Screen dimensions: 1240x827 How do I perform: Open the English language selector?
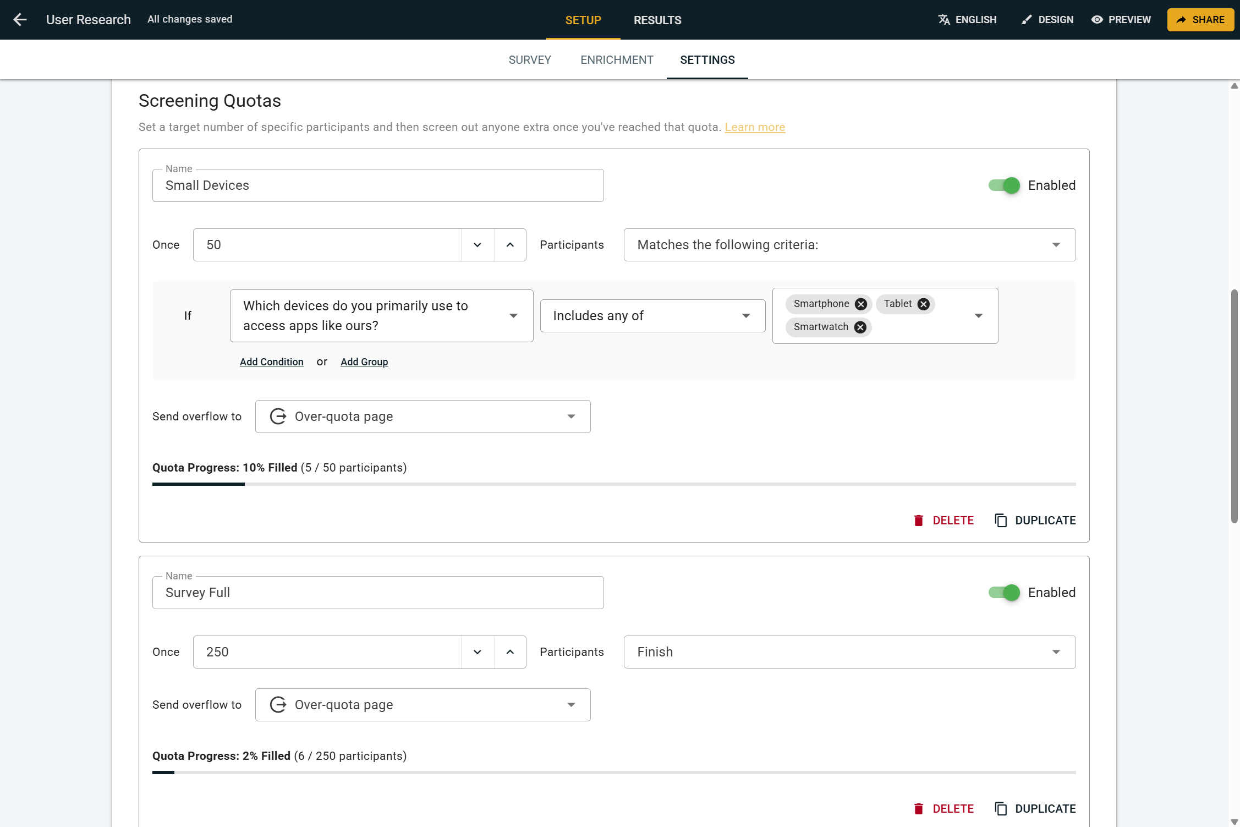coord(967,20)
